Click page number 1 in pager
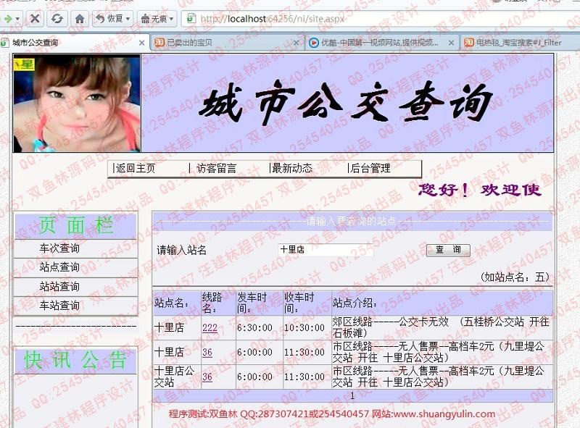The width and height of the screenshot is (580, 428). click(352, 396)
